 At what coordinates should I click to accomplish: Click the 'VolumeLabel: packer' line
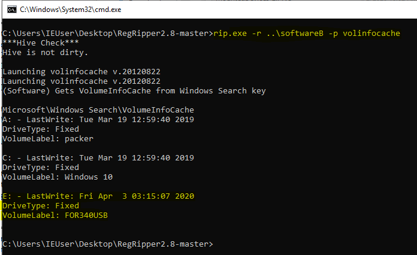tap(48, 139)
